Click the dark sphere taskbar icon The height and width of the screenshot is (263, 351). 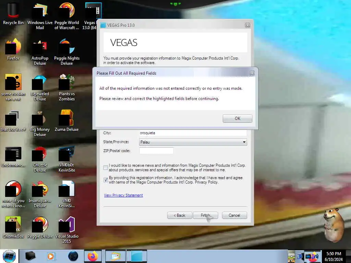73,256
